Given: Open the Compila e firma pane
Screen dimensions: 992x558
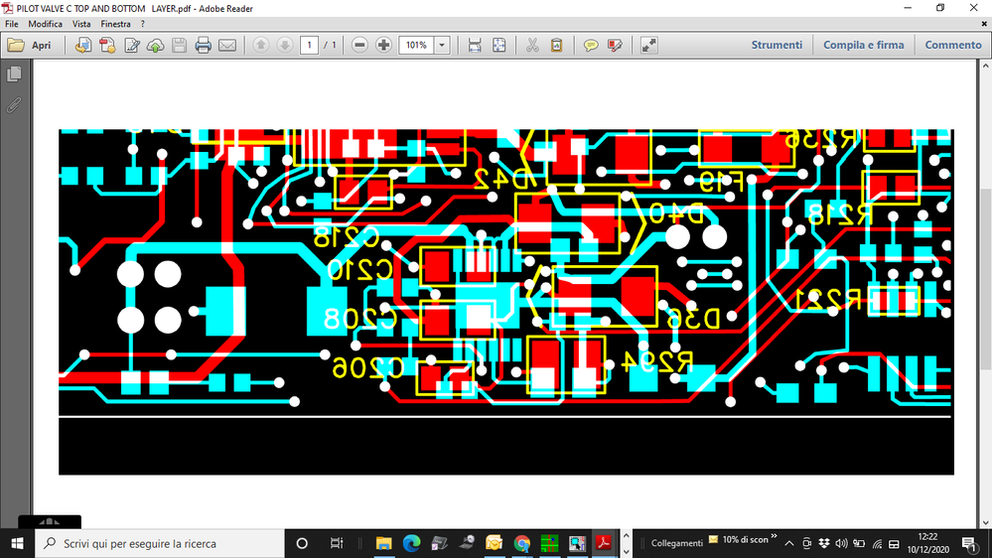Looking at the screenshot, I should click(x=863, y=45).
